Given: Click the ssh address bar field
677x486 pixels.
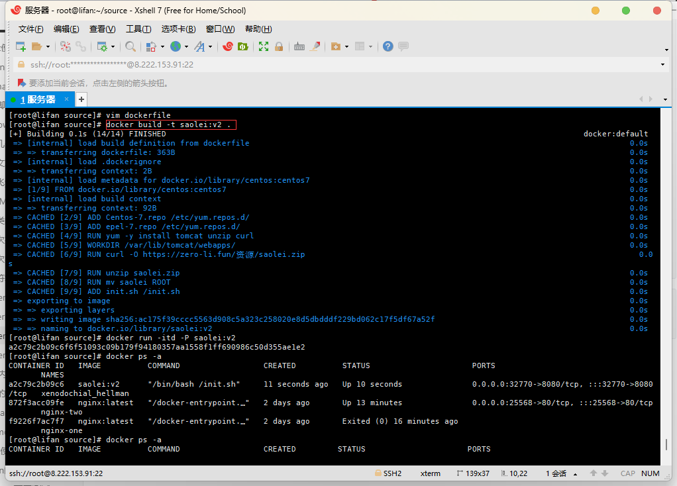Looking at the screenshot, I should pyautogui.click(x=331, y=65).
